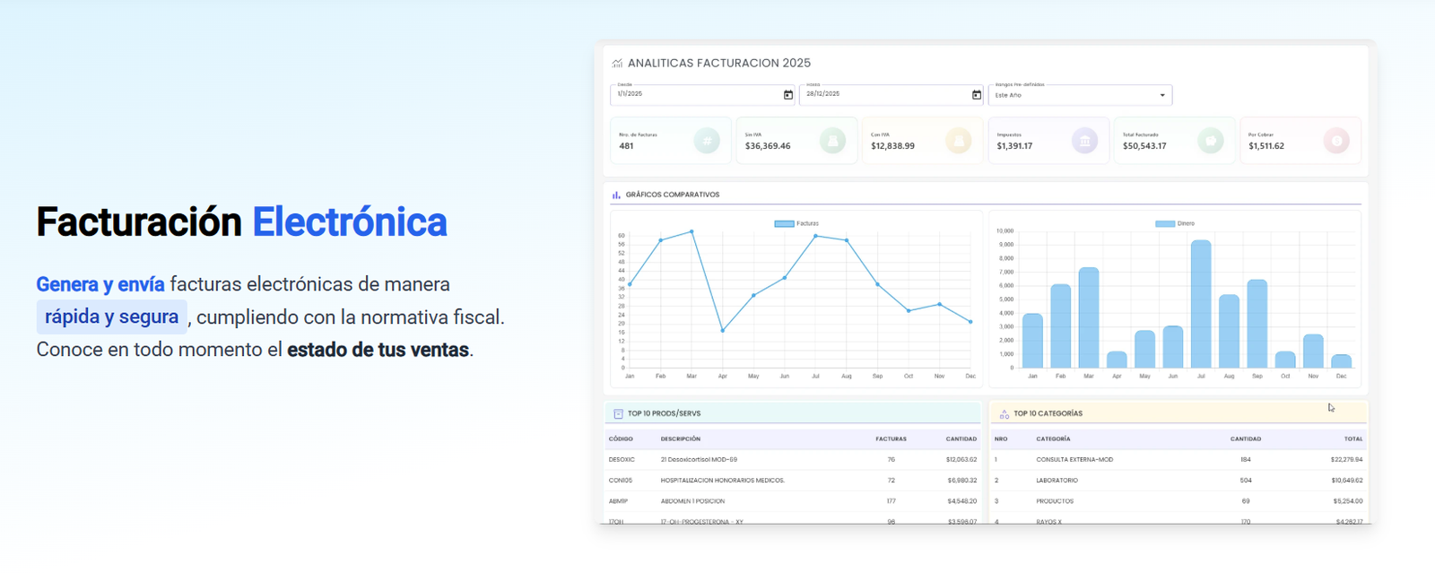
Task: Select the Top 10 Prods/Servs panel header
Action: coord(793,413)
